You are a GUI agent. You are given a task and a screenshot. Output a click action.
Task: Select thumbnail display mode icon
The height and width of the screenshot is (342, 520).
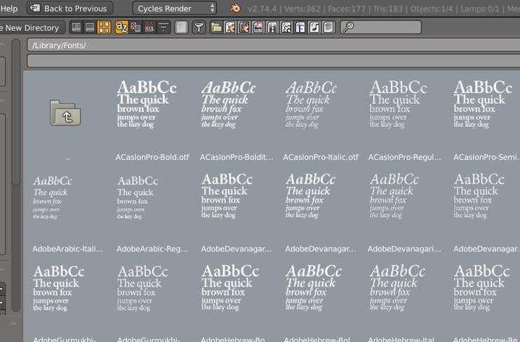[104, 27]
